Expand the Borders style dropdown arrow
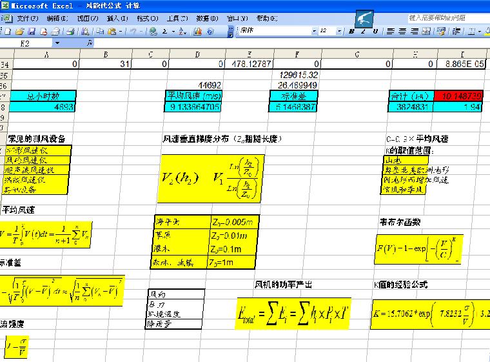 [480, 31]
